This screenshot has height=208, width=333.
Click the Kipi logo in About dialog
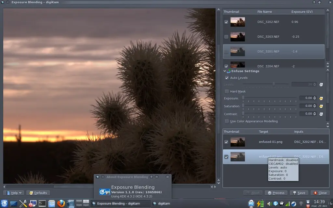pyautogui.click(x=104, y=191)
